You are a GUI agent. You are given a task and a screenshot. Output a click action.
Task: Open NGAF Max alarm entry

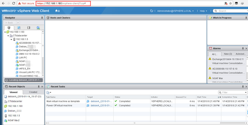tap(217, 78)
